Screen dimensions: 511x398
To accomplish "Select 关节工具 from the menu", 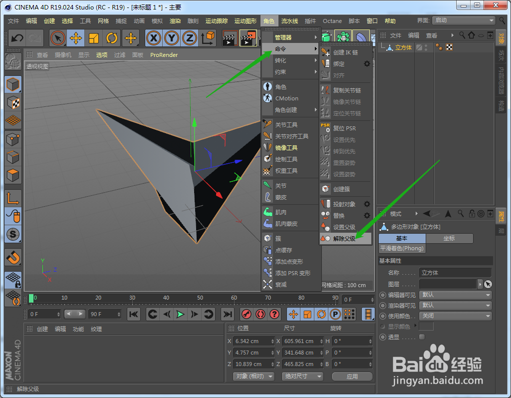I will coord(291,125).
